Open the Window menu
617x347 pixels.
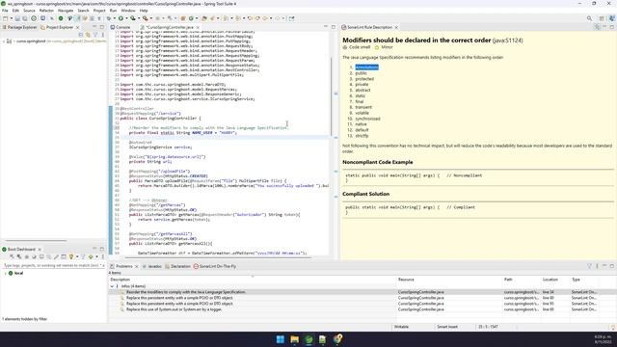[128, 11]
